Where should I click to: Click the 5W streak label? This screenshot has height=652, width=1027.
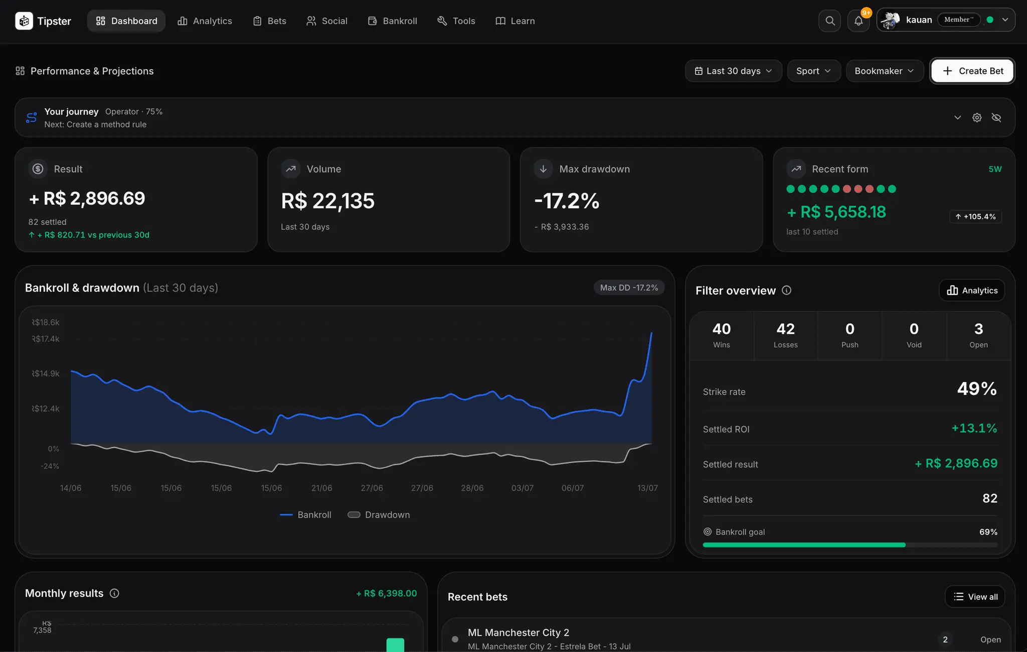(x=995, y=169)
